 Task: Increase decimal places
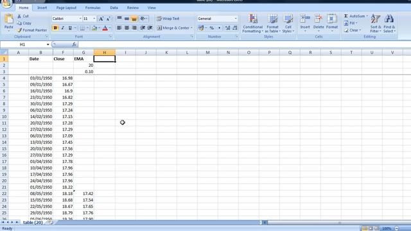pos(227,28)
